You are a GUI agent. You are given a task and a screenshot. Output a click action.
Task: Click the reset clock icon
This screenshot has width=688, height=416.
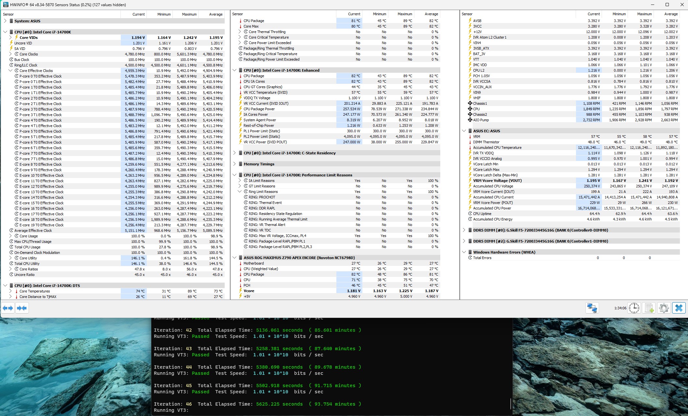tap(634, 308)
